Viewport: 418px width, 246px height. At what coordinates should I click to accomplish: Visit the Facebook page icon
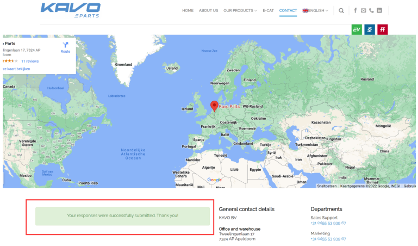coord(355,10)
